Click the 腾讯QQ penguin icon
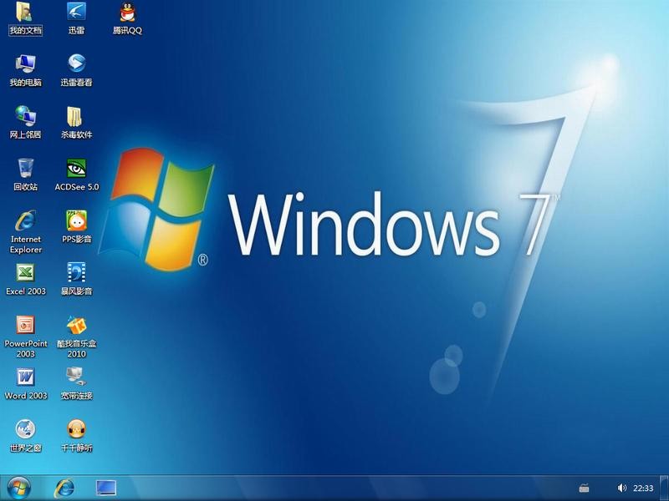669x501 pixels. pos(127,18)
